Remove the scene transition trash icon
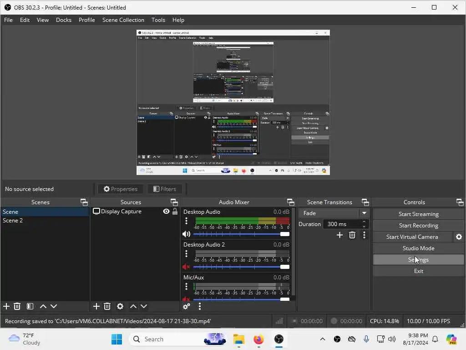Screen dimensions: 466x350 pyautogui.click(x=352, y=235)
